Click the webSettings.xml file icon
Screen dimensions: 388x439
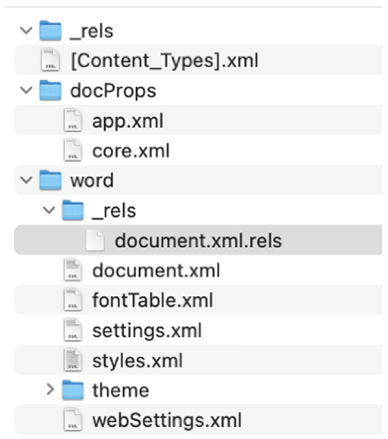(x=73, y=420)
